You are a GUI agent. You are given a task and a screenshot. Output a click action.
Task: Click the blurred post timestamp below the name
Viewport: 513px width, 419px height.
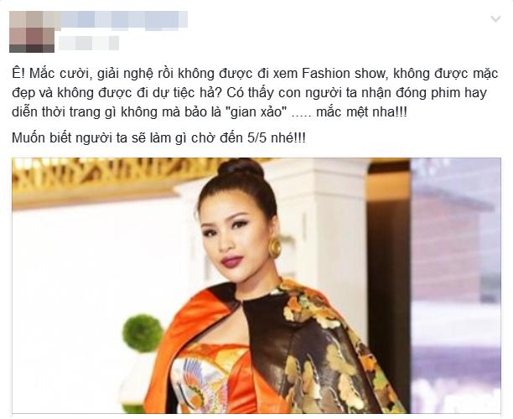point(89,43)
